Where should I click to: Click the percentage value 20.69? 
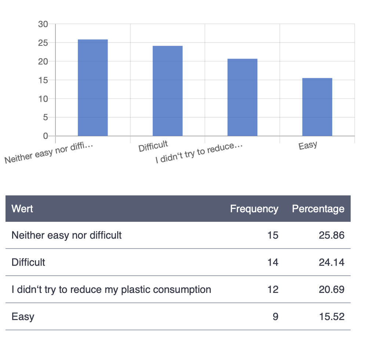coord(332,290)
